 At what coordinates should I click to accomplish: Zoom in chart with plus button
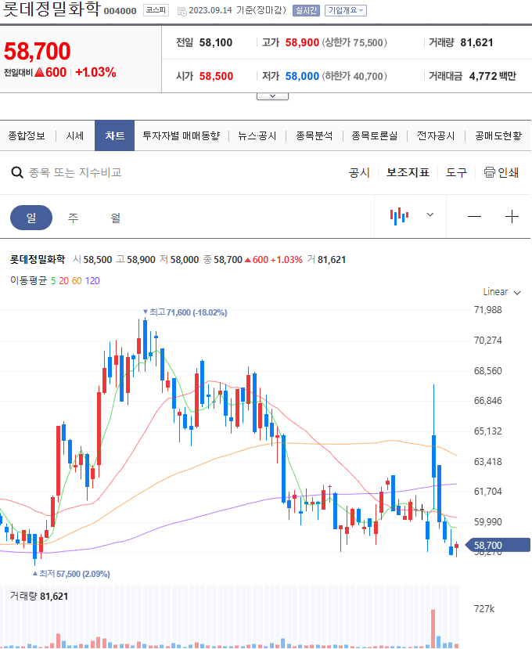tap(512, 217)
